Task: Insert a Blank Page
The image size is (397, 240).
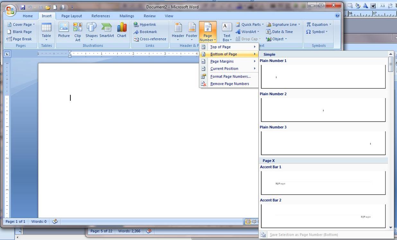Action: (19, 32)
